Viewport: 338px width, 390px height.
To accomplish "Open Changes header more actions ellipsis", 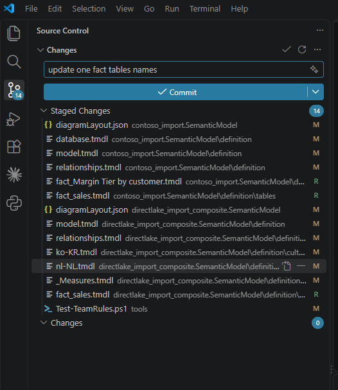I will (317, 49).
